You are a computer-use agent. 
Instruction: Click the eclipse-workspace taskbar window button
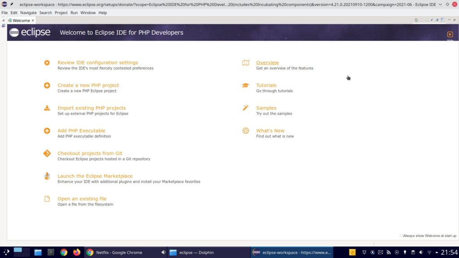pos(292,253)
